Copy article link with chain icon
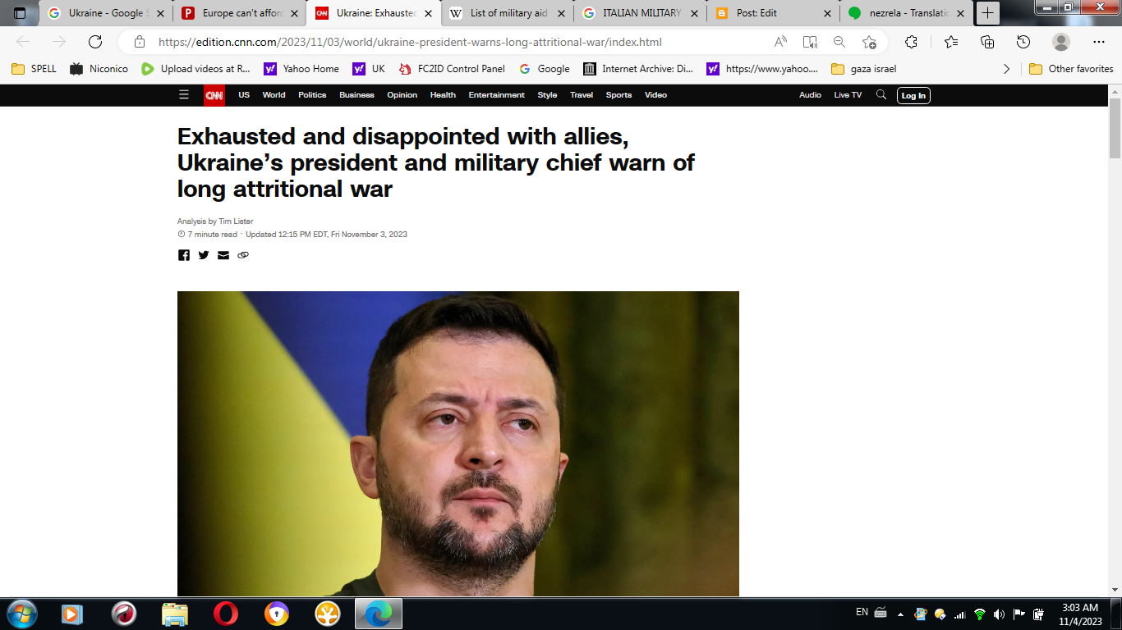 [243, 255]
